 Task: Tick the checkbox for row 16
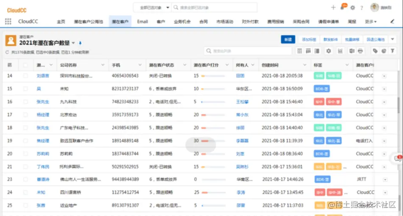click(25, 102)
